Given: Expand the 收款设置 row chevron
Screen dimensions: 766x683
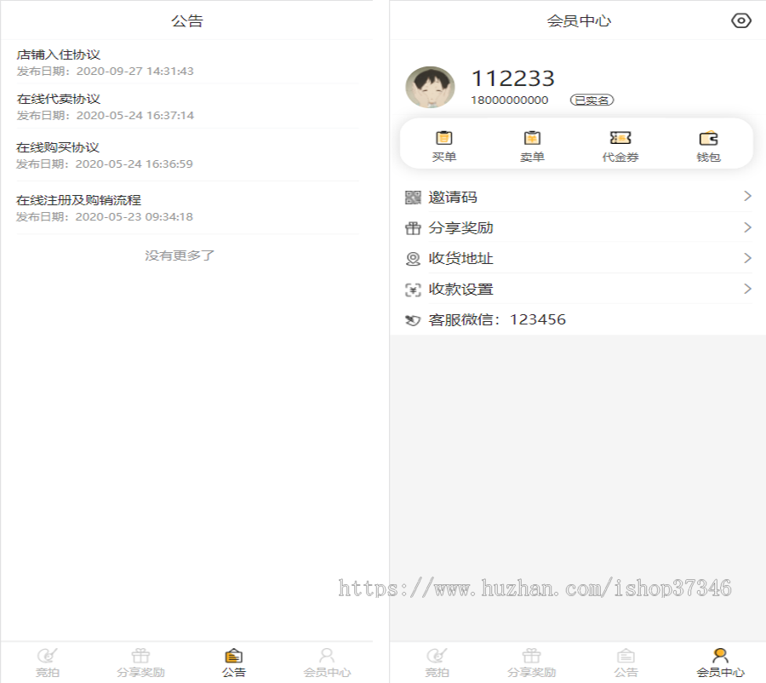Looking at the screenshot, I should (747, 289).
